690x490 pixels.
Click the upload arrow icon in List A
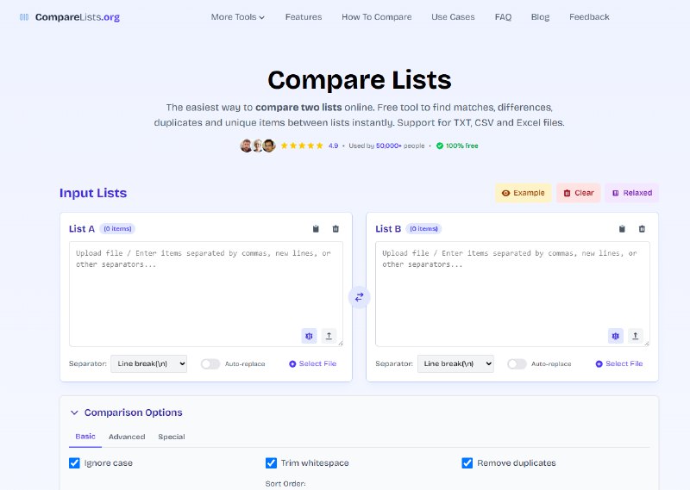[x=329, y=336]
